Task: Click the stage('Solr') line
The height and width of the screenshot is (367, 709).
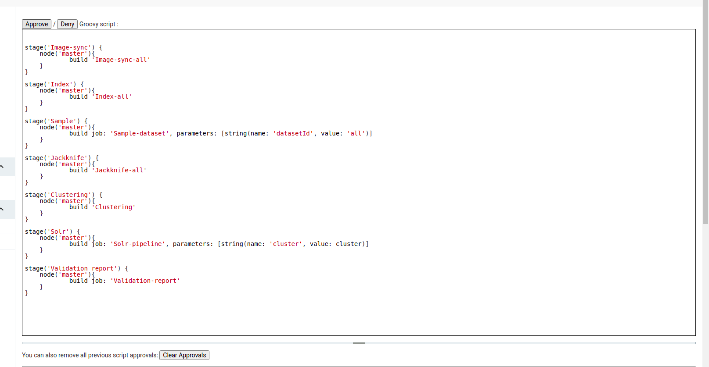Action: coord(53,232)
